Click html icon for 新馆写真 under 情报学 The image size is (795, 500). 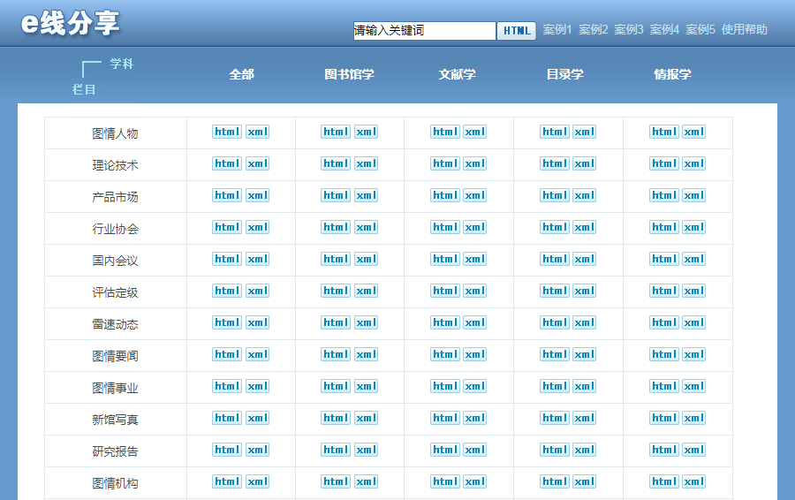(x=664, y=419)
